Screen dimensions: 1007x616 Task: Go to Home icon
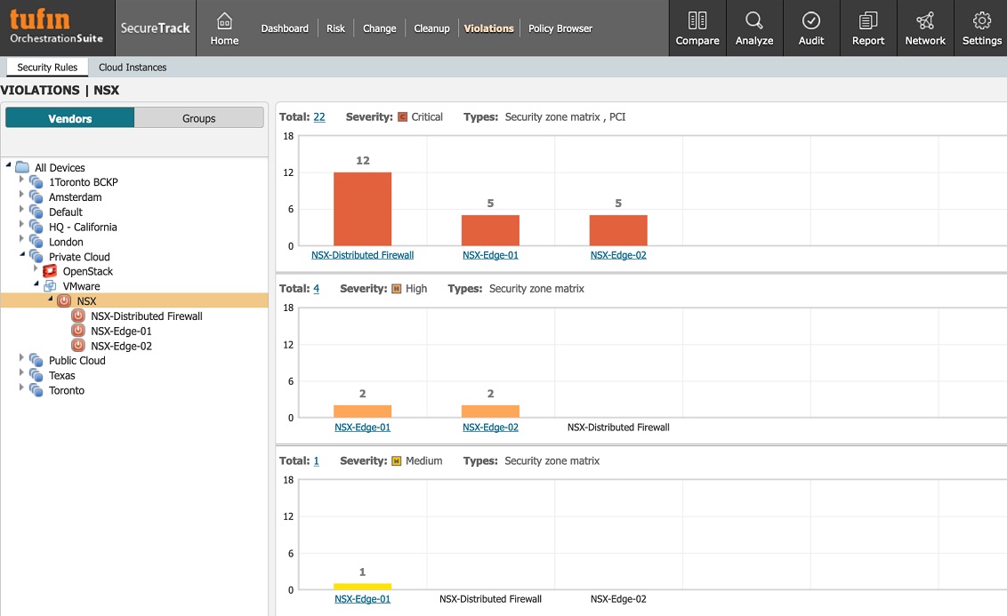(224, 20)
